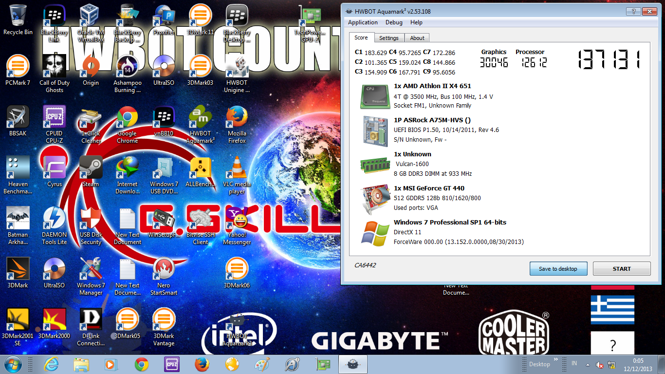Select the Origin desktop shortcut

(x=91, y=71)
